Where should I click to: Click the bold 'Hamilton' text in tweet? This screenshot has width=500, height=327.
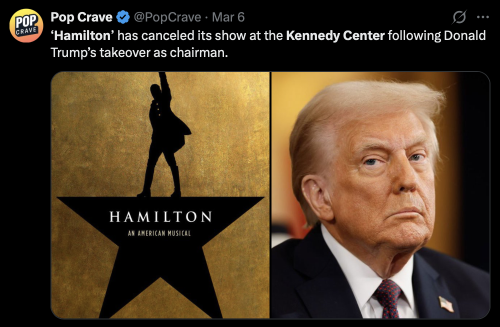pos(82,35)
